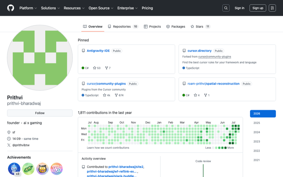Follow the user Prithvi

(40, 113)
